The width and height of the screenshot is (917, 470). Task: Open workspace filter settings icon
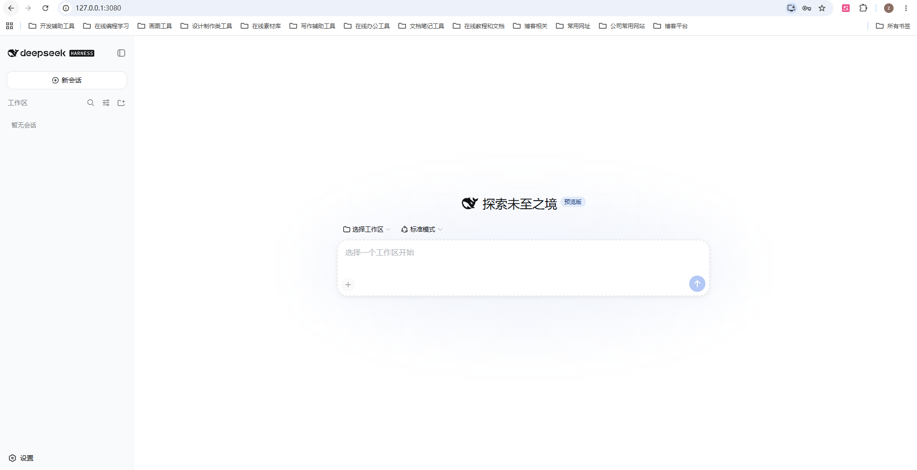click(x=106, y=103)
